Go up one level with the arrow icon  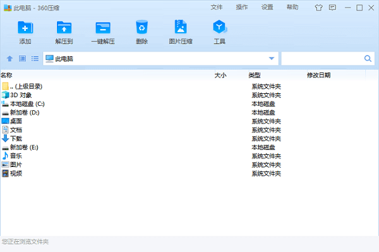coord(9,59)
